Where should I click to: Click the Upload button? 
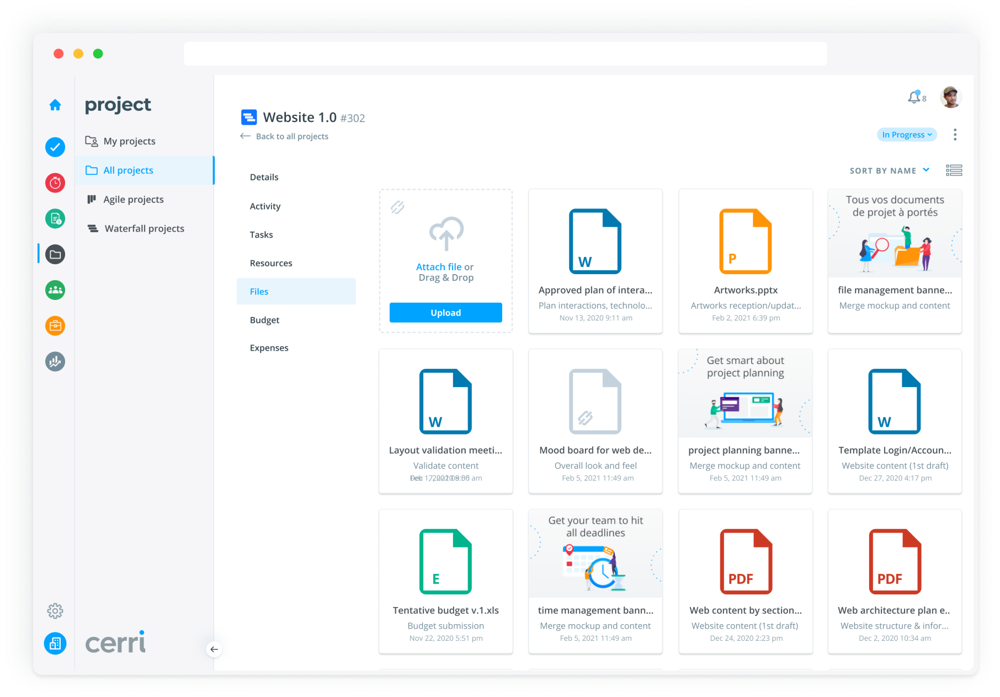445,313
